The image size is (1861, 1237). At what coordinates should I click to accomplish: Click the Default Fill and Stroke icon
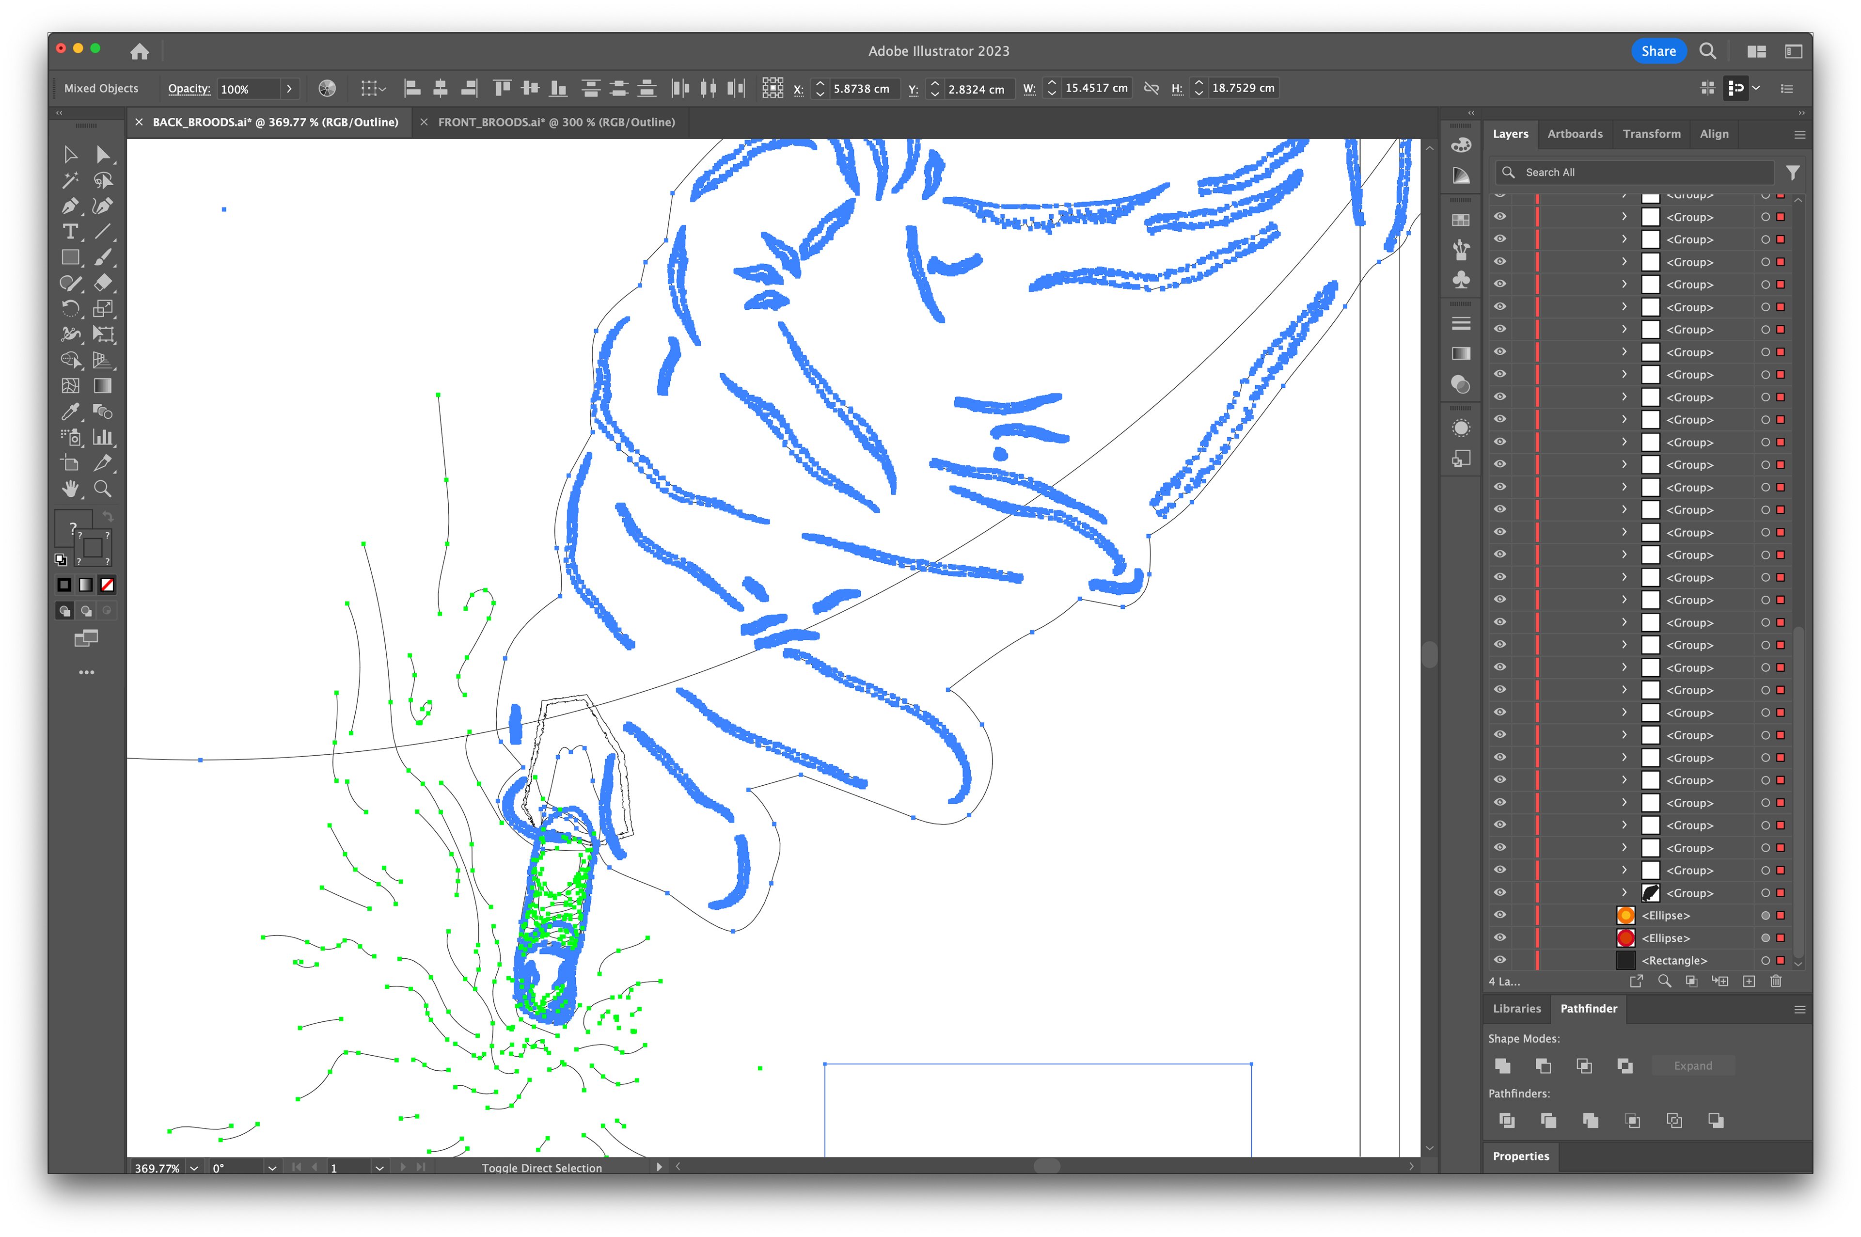(x=61, y=559)
